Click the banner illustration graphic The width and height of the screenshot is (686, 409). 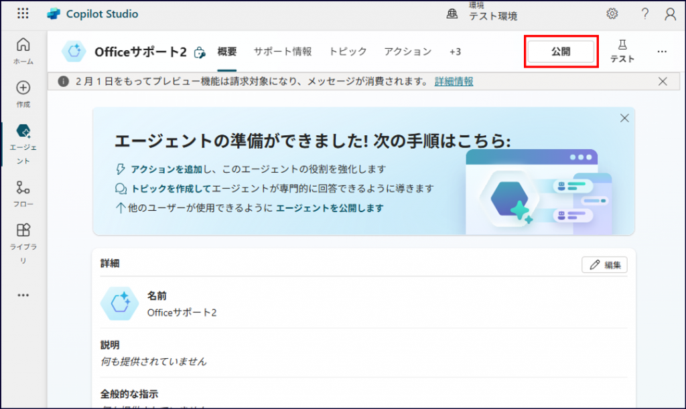(539, 191)
